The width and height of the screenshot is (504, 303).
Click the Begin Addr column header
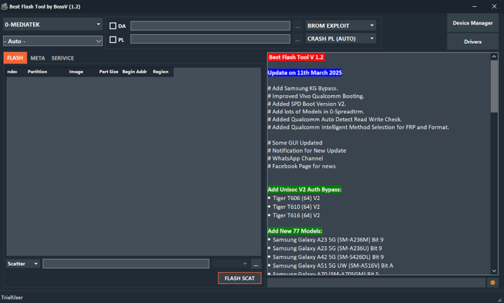coord(135,71)
